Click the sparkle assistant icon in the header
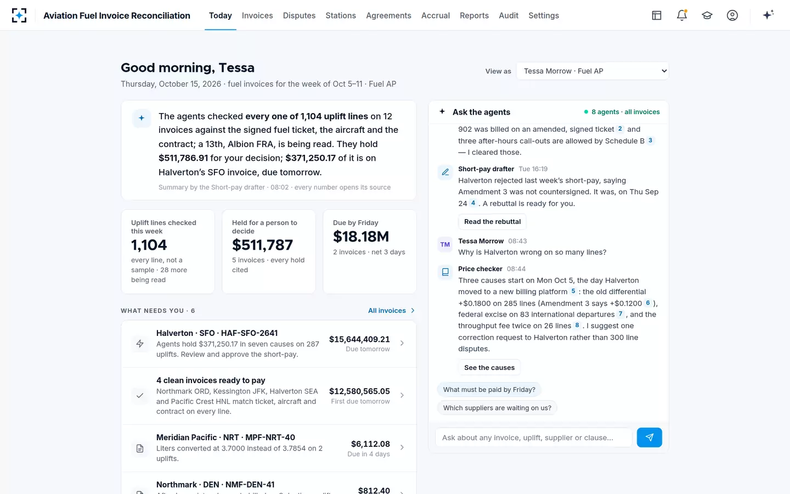The width and height of the screenshot is (790, 494). pos(768,15)
